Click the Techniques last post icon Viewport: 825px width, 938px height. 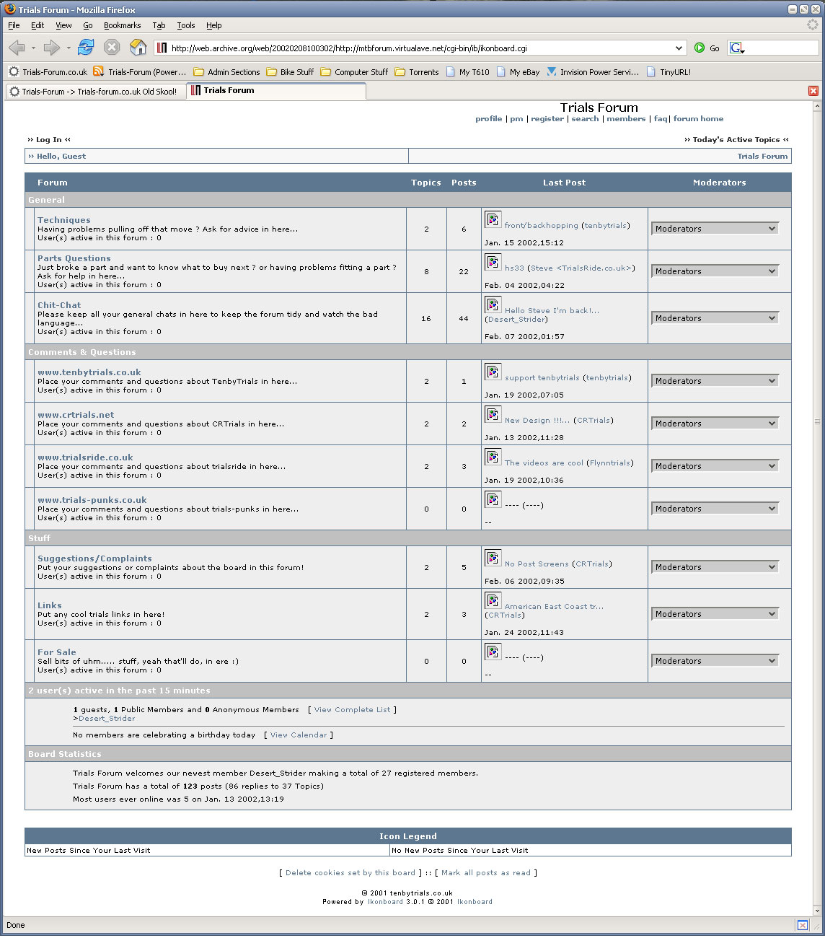click(493, 219)
